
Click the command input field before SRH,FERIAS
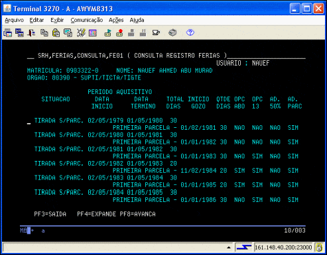tap(31, 56)
